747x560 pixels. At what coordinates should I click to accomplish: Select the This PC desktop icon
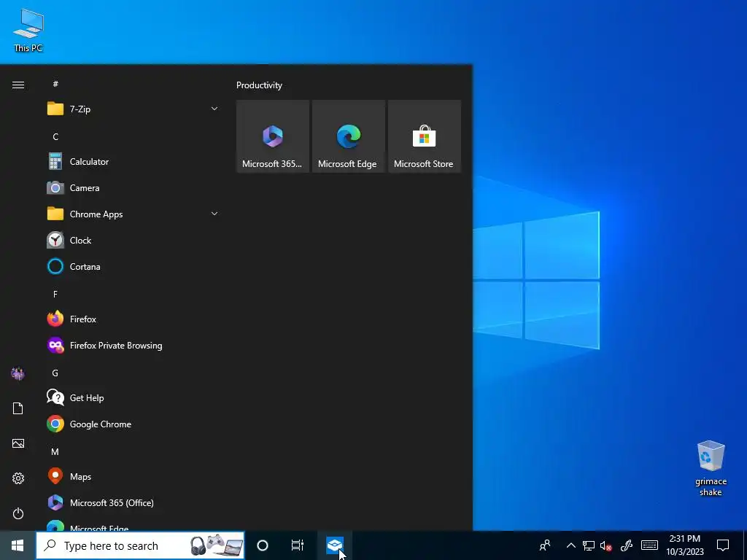pos(28,30)
